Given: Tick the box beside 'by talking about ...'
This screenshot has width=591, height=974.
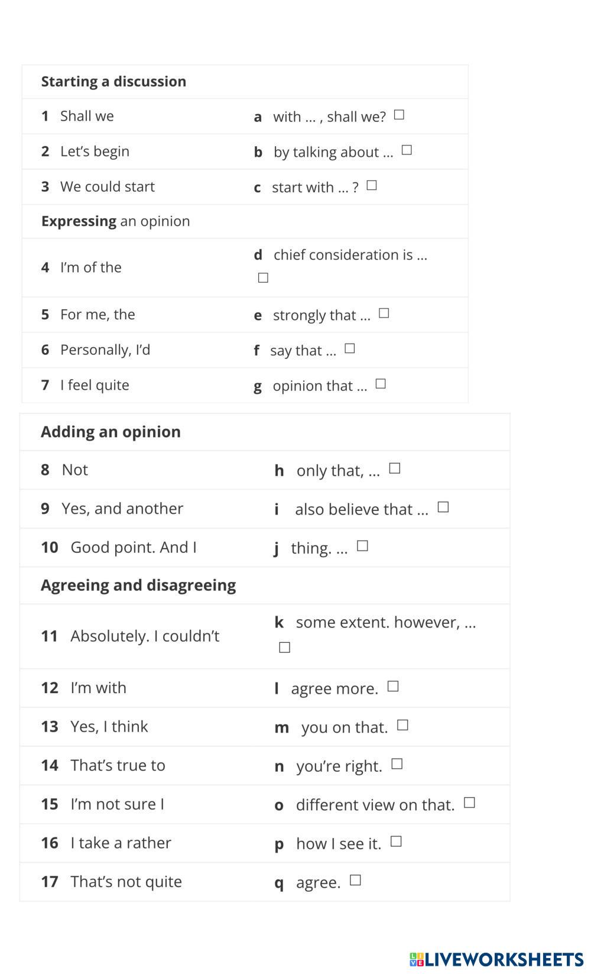Looking at the screenshot, I should 407,150.
